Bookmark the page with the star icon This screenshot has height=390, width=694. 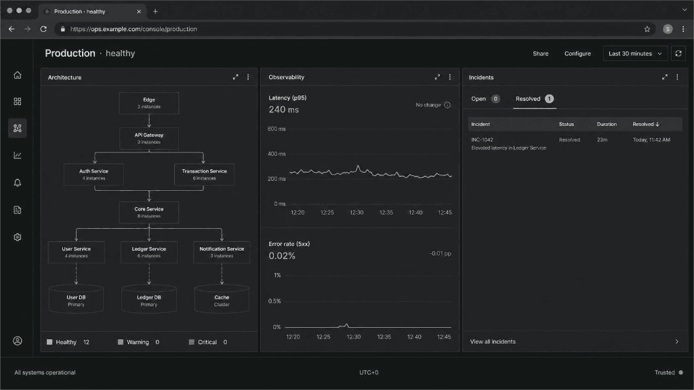coord(647,28)
